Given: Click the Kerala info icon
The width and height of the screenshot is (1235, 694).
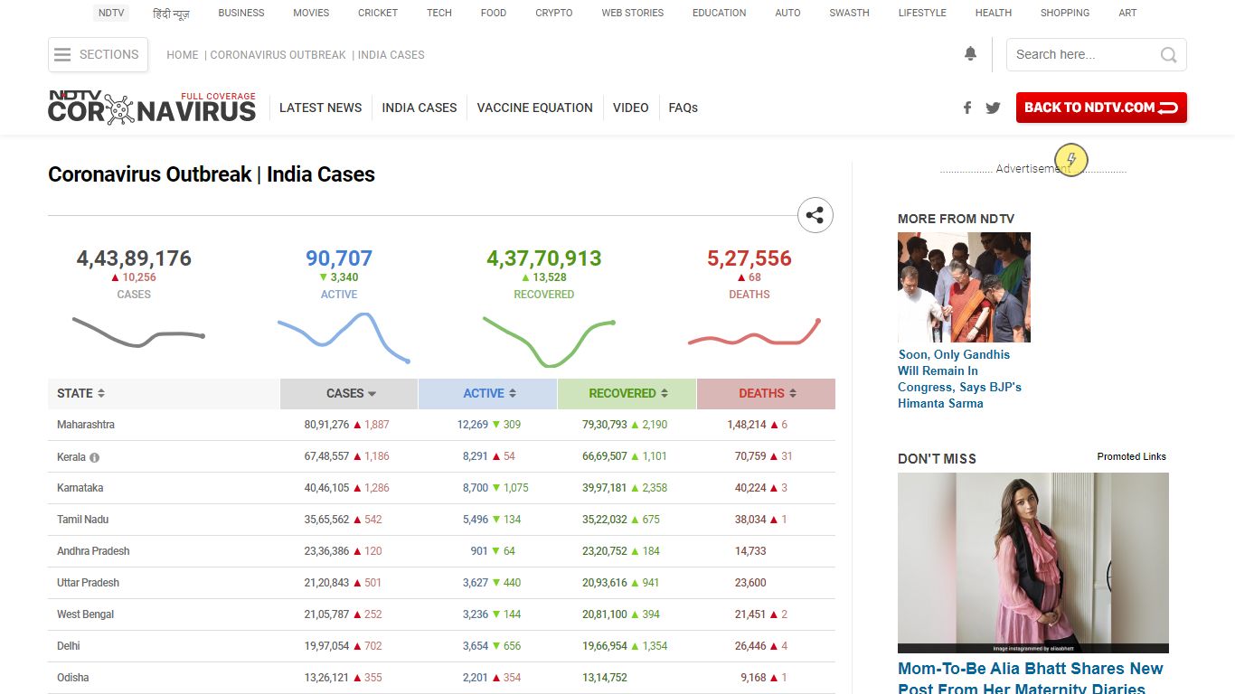Looking at the screenshot, I should click(95, 457).
